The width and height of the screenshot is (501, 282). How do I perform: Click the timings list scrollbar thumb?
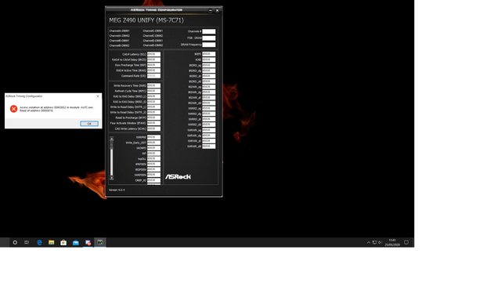pyautogui.click(x=111, y=145)
